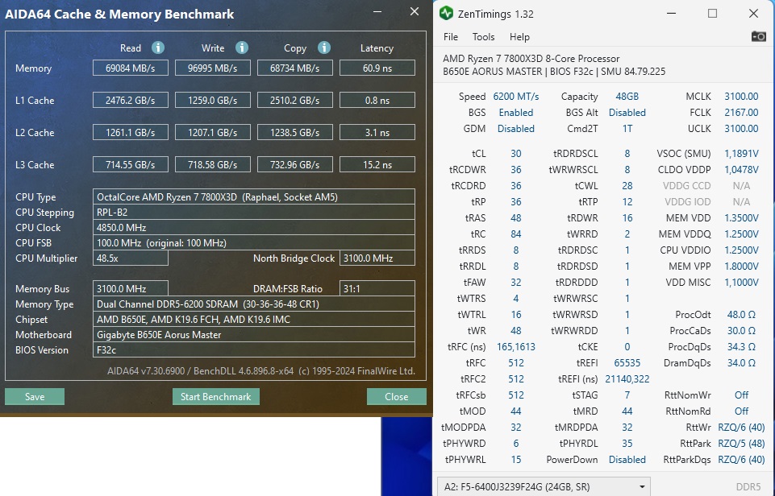Click the Close button in AIDA64
Image resolution: width=775 pixels, height=496 pixels.
point(397,397)
